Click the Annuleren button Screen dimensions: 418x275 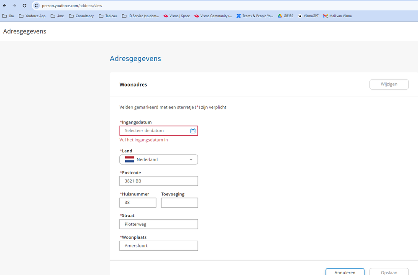(345, 272)
